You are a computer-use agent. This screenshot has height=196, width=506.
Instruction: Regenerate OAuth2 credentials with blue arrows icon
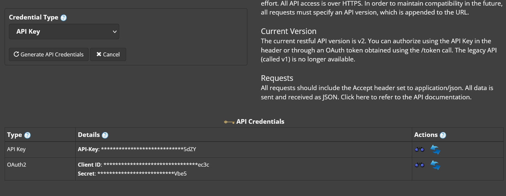435,165
